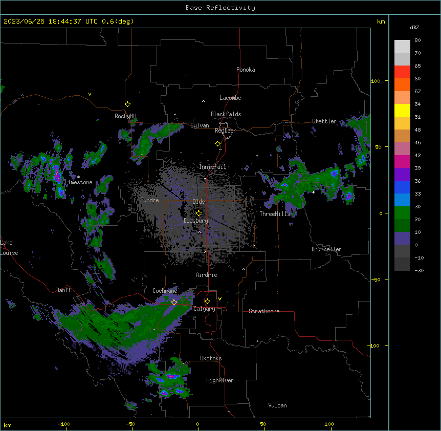
Task: Click the -50 tick on the right axis
Action: click(x=376, y=279)
